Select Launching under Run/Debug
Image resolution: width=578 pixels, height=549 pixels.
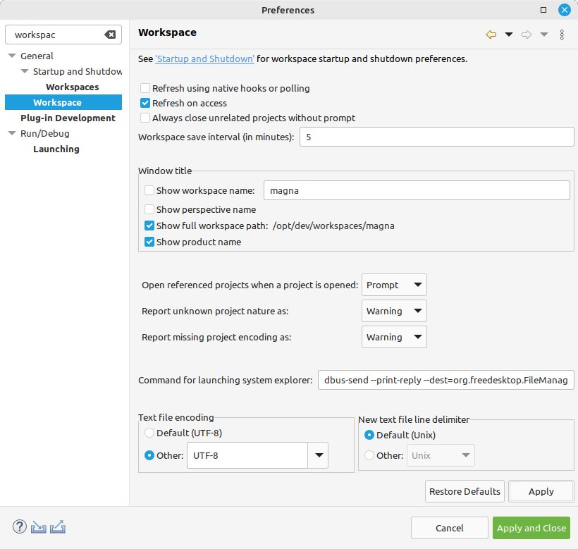click(x=56, y=149)
